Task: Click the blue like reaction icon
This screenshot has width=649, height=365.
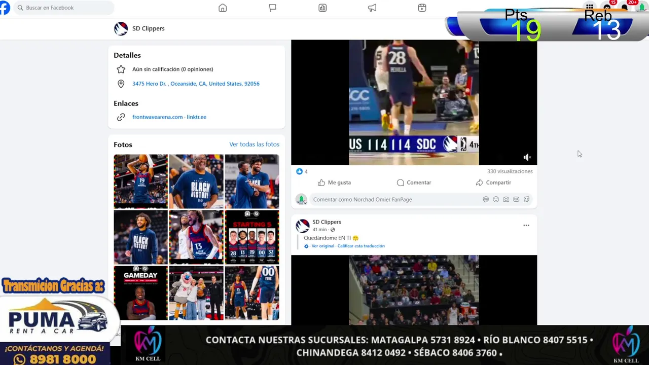Action: (299, 171)
